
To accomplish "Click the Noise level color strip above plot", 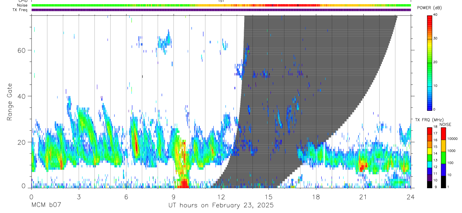I will tap(221, 5).
